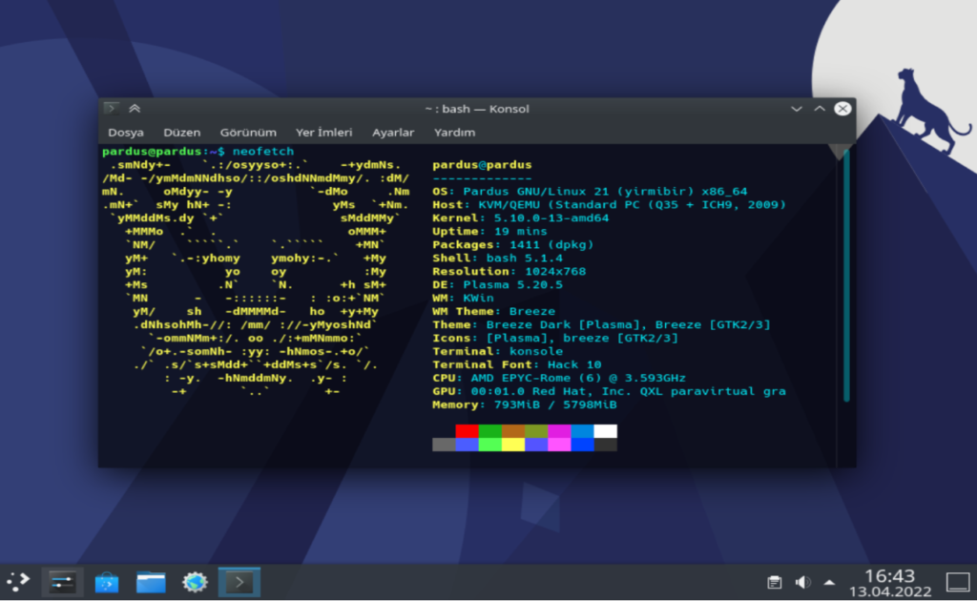Click the 16:43 digital clock

coord(888,575)
